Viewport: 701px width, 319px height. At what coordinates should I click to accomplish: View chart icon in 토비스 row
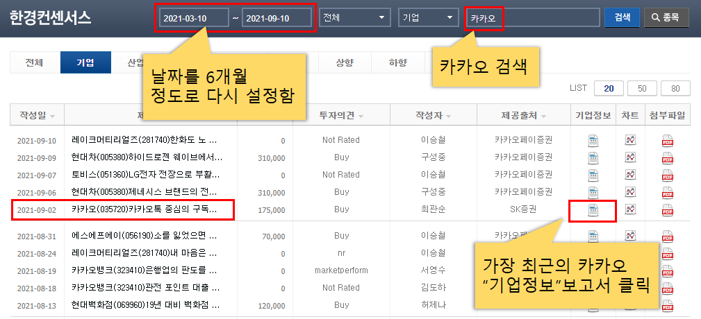[x=630, y=175]
